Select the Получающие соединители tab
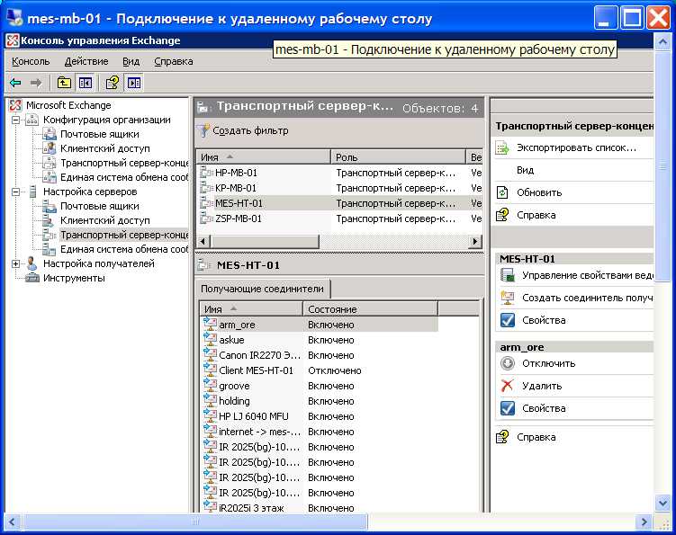Image resolution: width=676 pixels, height=535 pixels. 262,289
